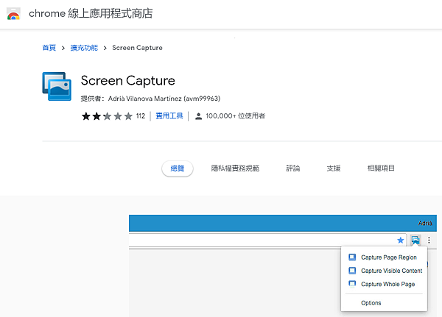Open the 實用工具 category link
Image resolution: width=442 pixels, height=317 pixels.
click(169, 116)
